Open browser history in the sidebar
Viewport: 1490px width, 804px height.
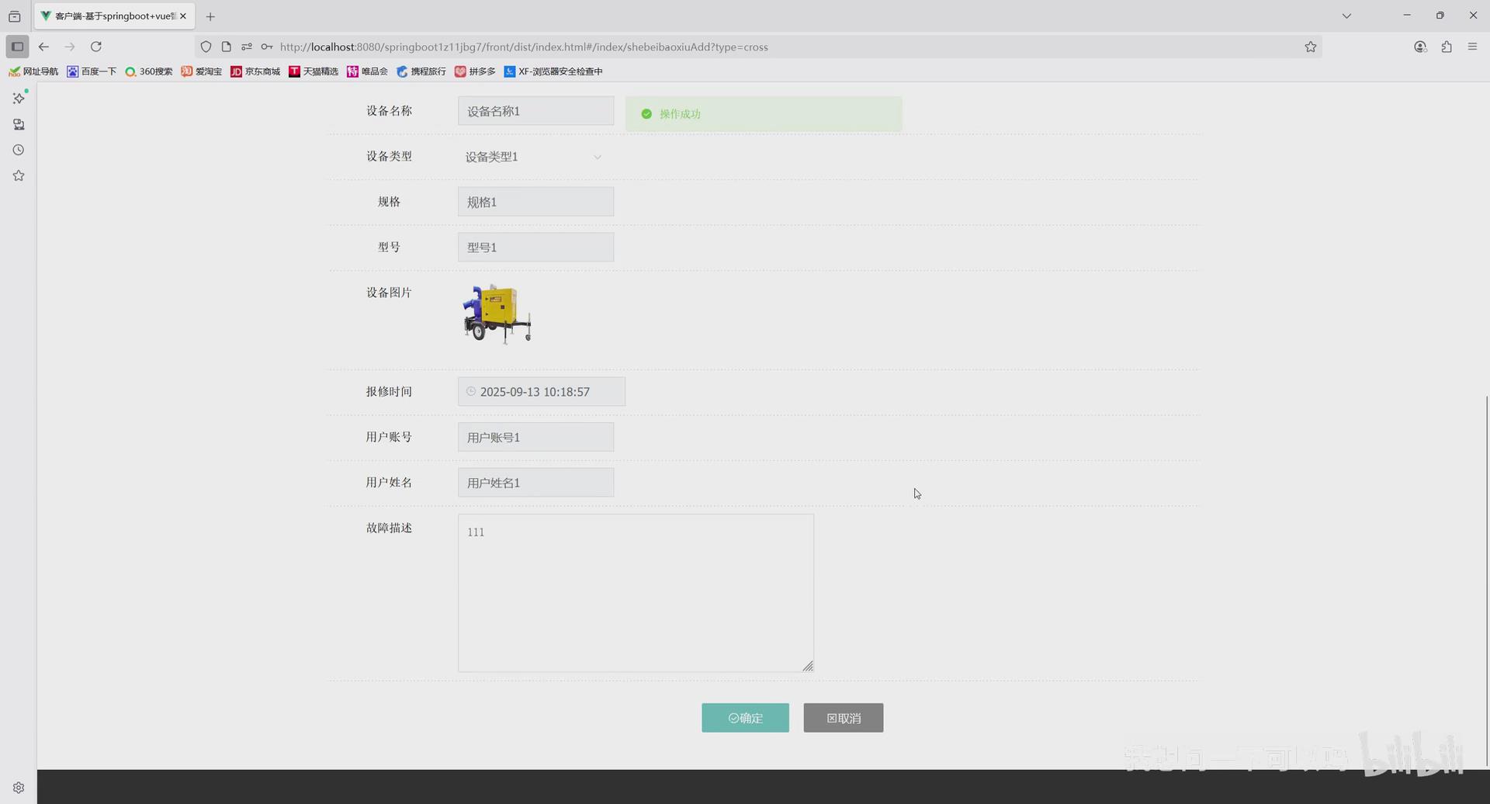pos(18,150)
